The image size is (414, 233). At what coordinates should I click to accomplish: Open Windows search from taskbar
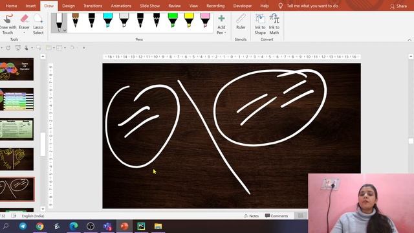(6, 226)
